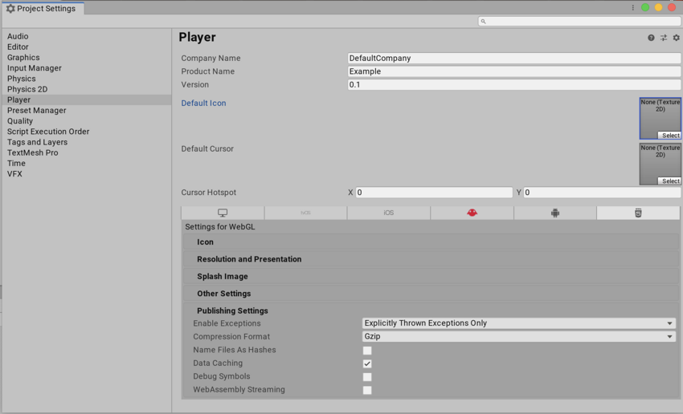Click Select on the Default Cursor texture
The width and height of the screenshot is (683, 414).
click(x=669, y=181)
